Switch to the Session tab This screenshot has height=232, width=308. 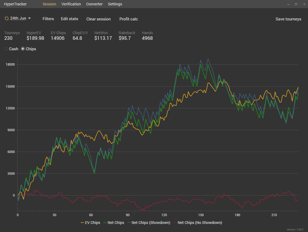click(49, 4)
